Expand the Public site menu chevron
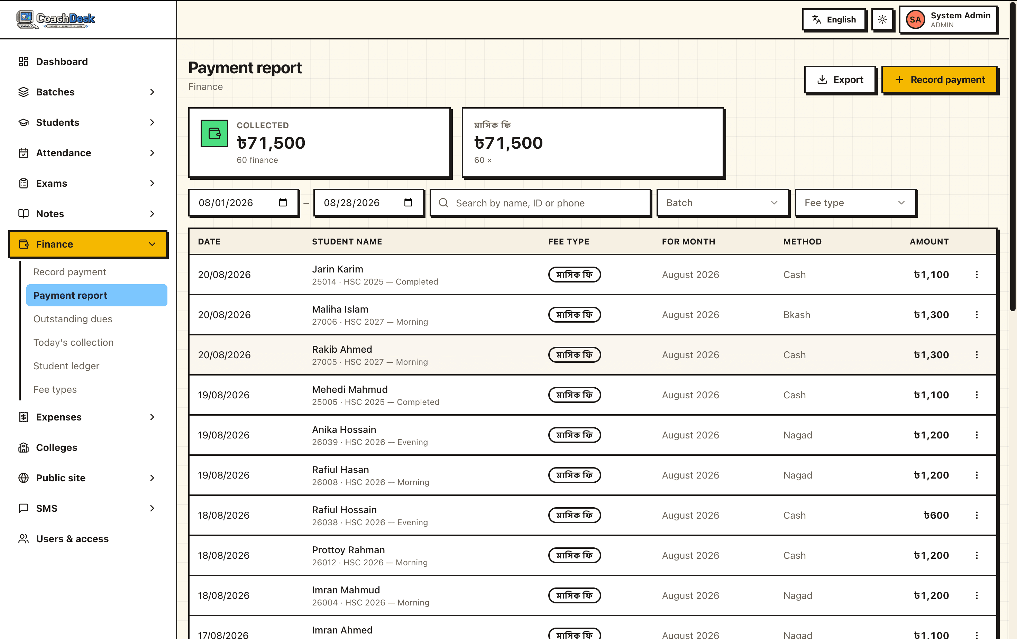1017x639 pixels. [x=152, y=478]
